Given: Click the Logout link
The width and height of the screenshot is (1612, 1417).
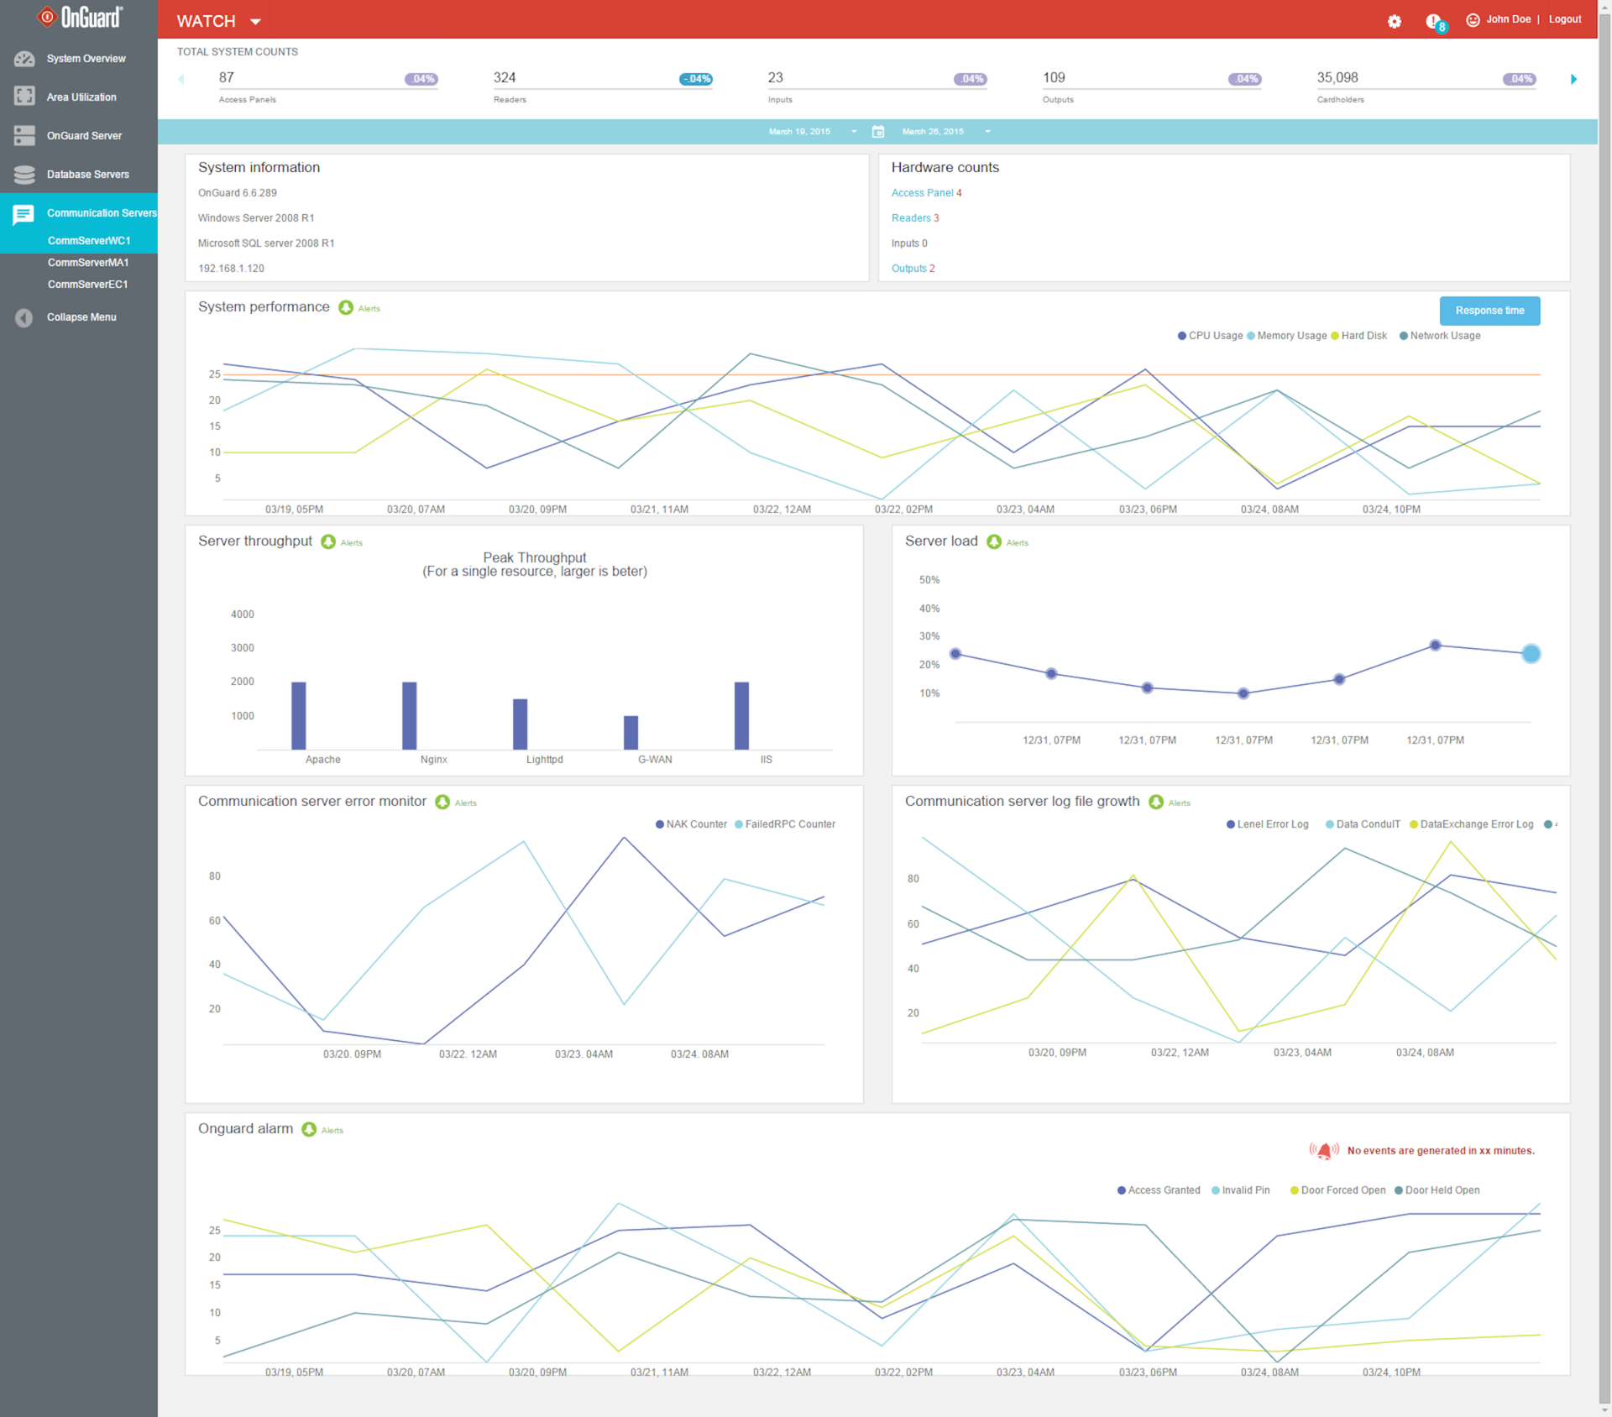Looking at the screenshot, I should point(1564,19).
